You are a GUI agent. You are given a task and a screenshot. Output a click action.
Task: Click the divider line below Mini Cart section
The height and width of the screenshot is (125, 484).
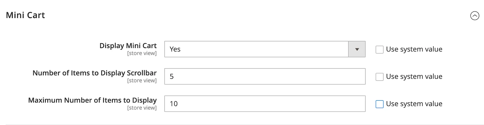pyautogui.click(x=242, y=124)
